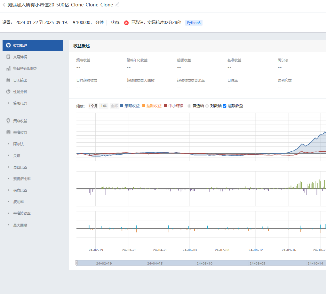Click the back arrow beside the strategy title
Viewport: 326px width, 294px height.
pyautogui.click(x=4, y=5)
